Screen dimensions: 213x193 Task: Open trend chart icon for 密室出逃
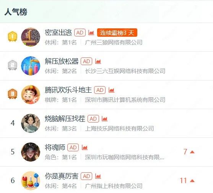pos(91,33)
